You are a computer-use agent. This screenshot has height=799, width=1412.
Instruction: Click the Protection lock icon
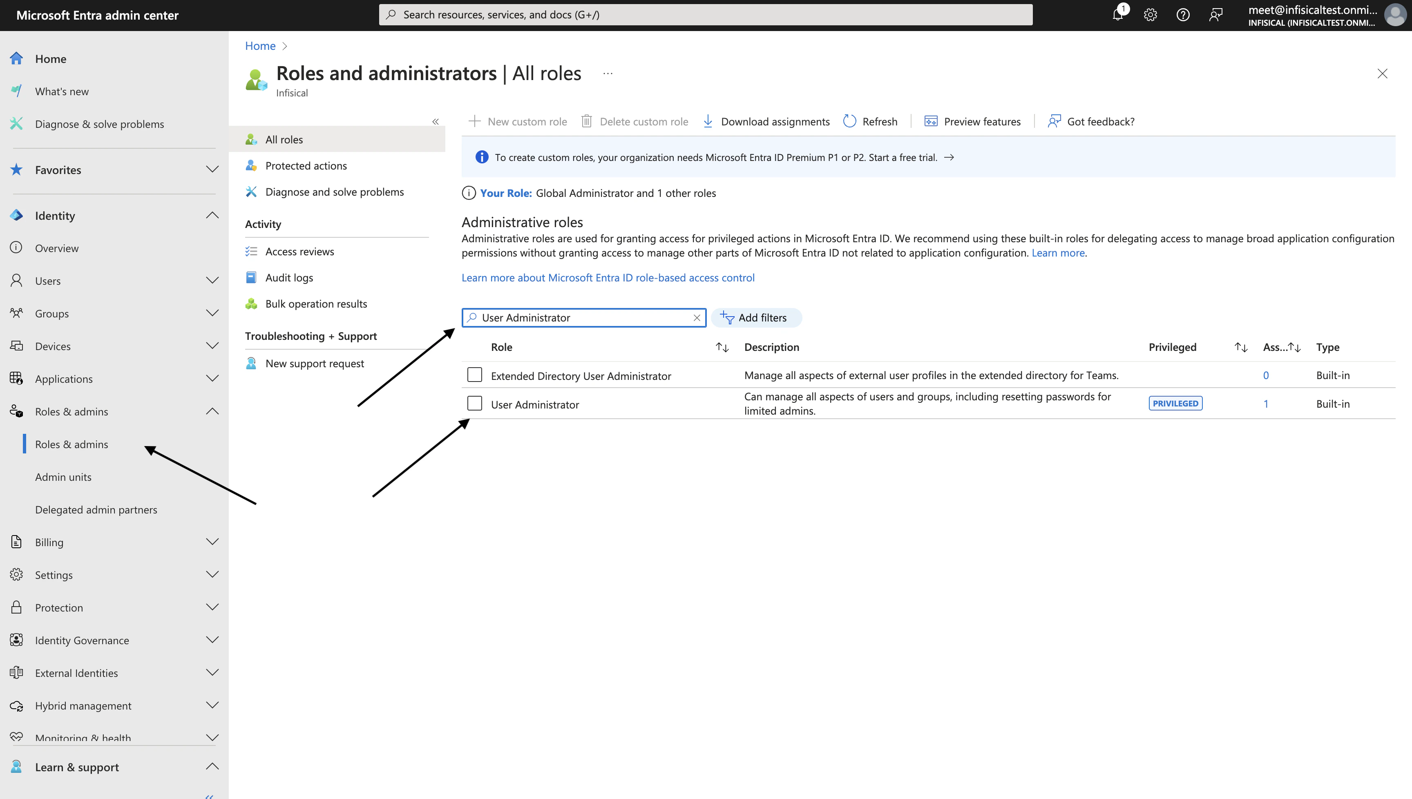[x=16, y=607]
